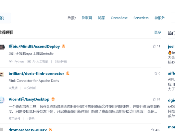The image size is (175, 131).
Task: Open the dromara/easy-query project
Action: (x=28, y=130)
